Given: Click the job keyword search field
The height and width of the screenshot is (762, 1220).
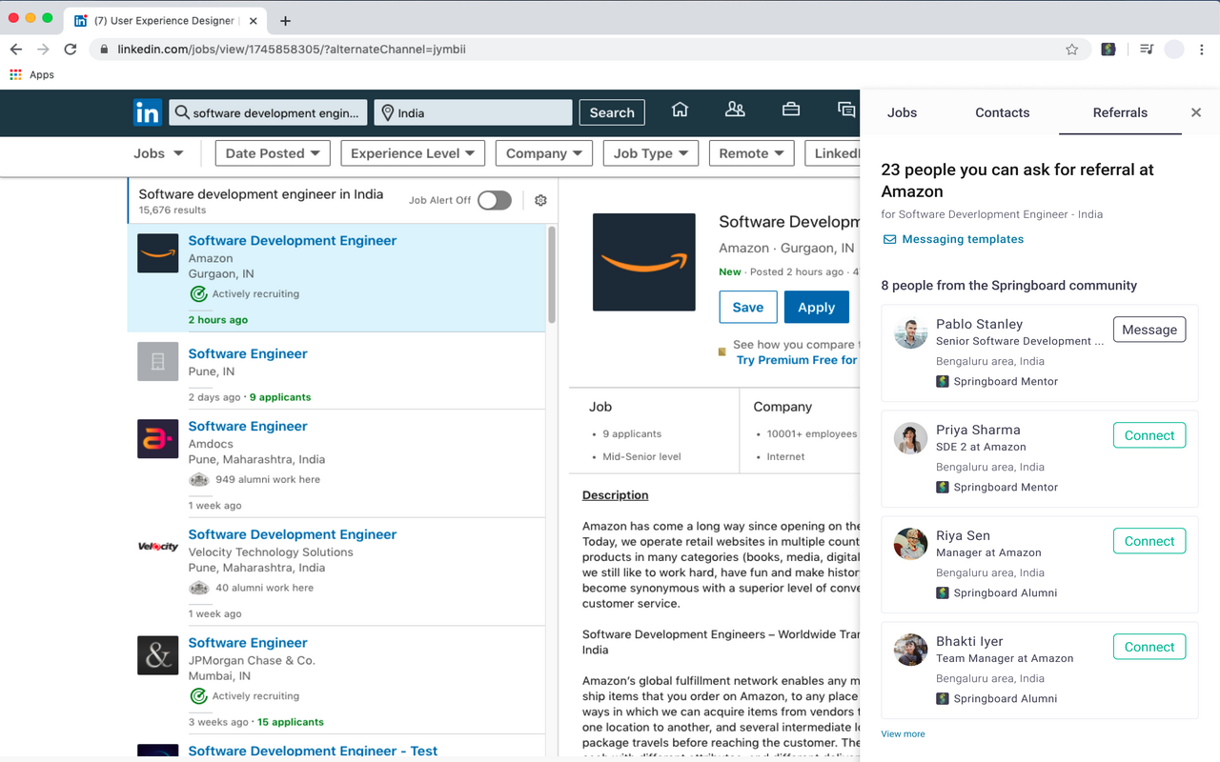Looking at the screenshot, I should pos(268,112).
